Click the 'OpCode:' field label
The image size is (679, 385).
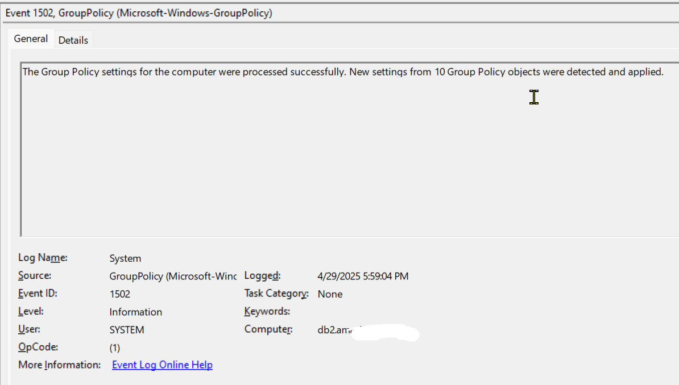pos(38,347)
